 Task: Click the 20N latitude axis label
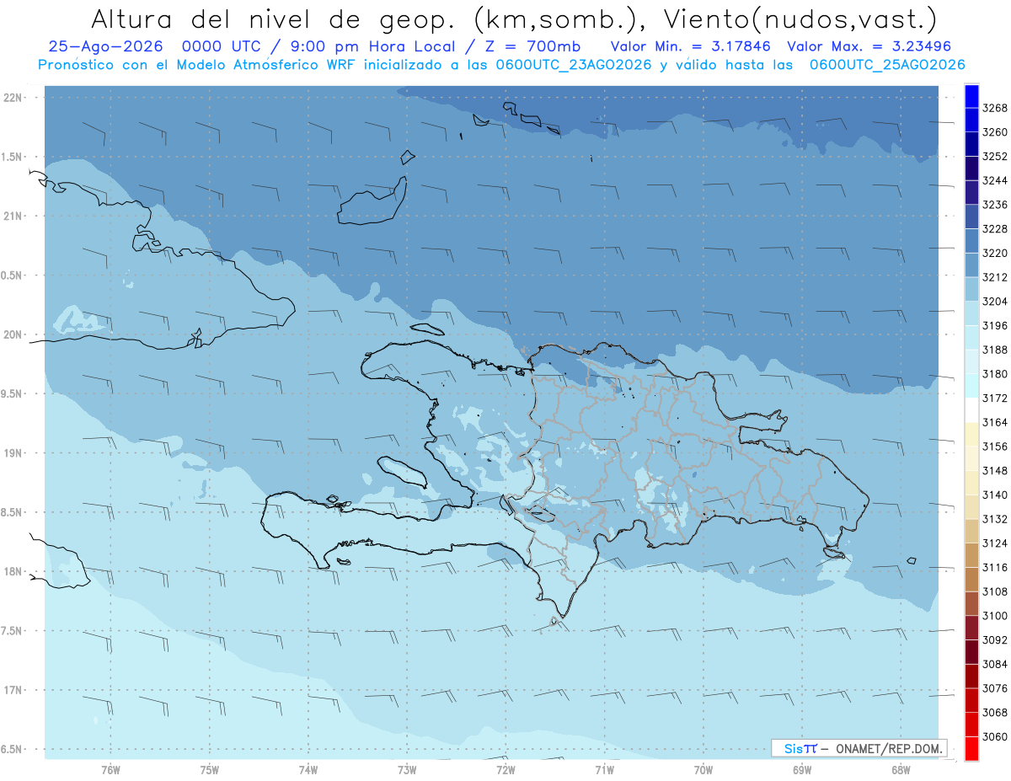click(x=13, y=334)
